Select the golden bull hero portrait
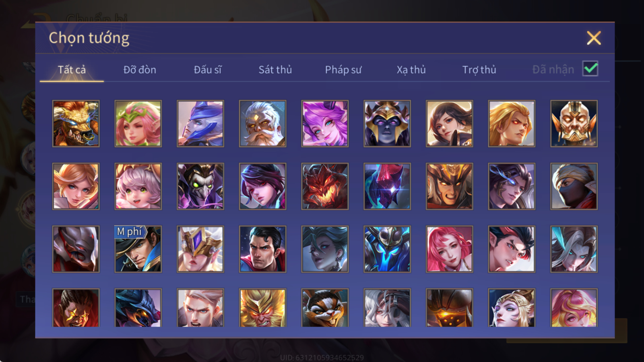644x362 pixels. (x=76, y=123)
